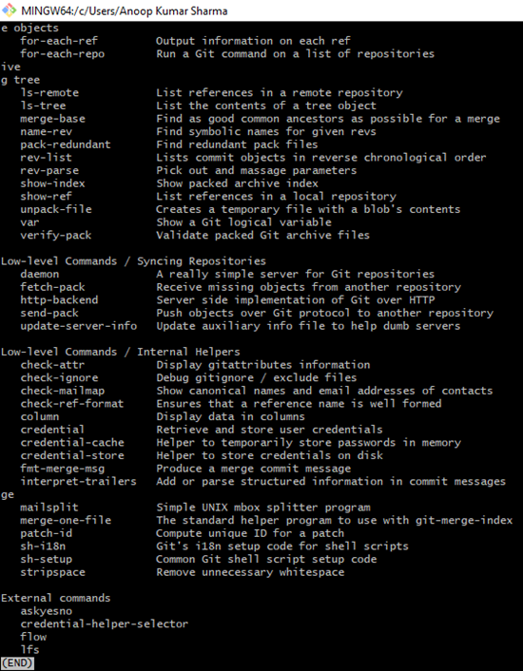Click the 'flow' external command
Screen dimensions: 523x671
tap(33, 637)
